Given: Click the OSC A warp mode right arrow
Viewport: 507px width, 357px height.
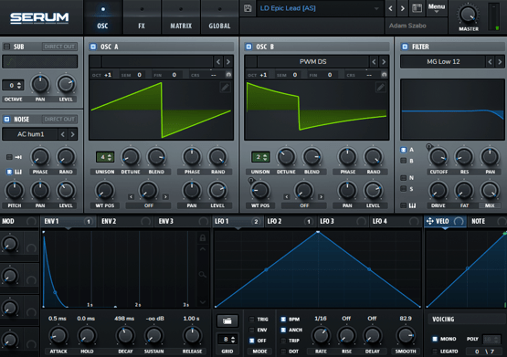Looking at the screenshot, I should pos(165,196).
